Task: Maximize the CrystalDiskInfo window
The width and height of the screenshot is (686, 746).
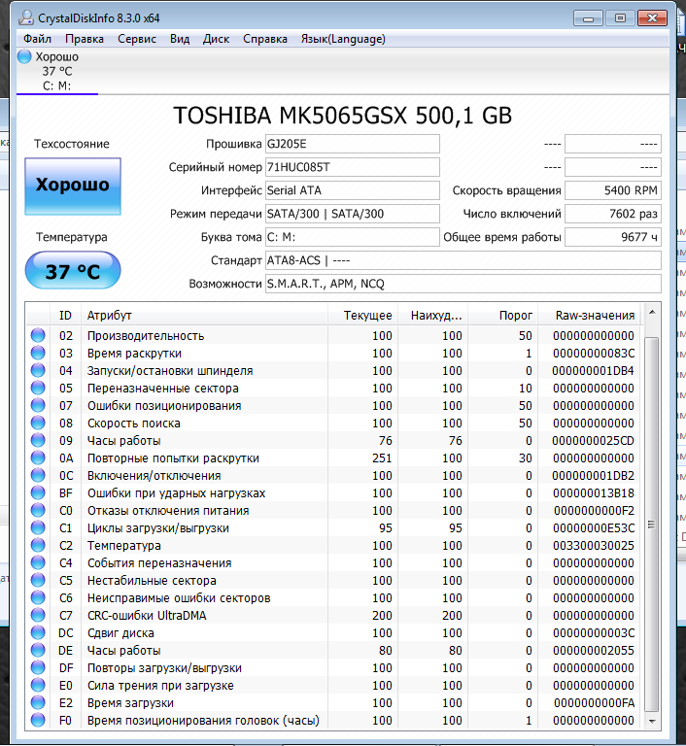Action: [x=620, y=18]
